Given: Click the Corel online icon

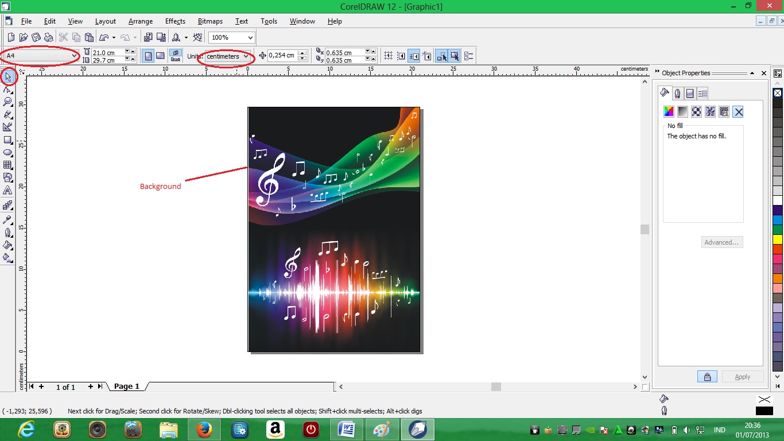Looking at the screenshot, I should point(198,37).
